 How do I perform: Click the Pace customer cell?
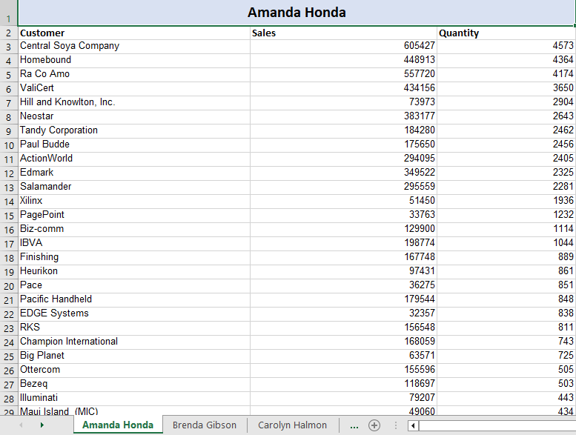[x=134, y=285]
